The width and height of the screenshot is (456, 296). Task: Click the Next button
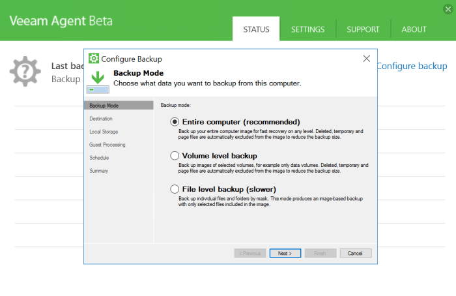tap(285, 253)
